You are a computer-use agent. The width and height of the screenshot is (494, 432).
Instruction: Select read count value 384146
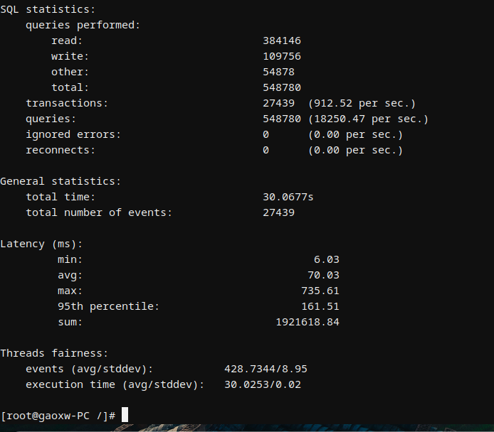(x=282, y=40)
